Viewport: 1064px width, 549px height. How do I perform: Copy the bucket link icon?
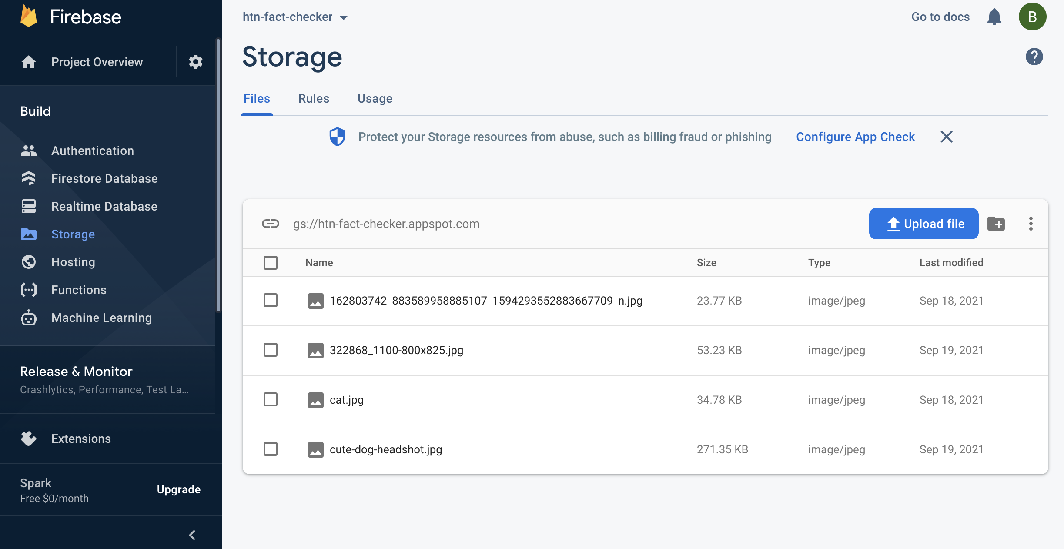tap(270, 224)
